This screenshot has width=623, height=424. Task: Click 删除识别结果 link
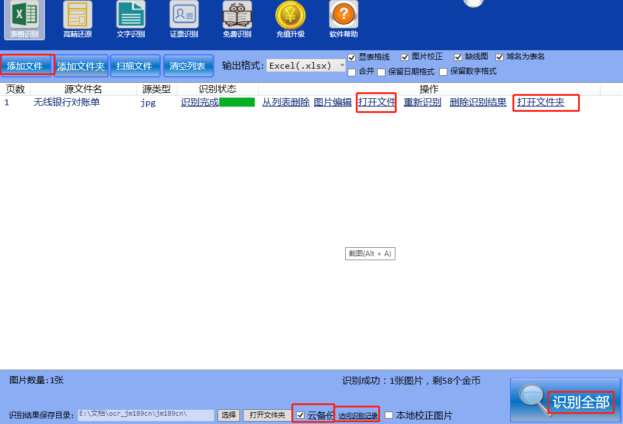click(x=478, y=102)
